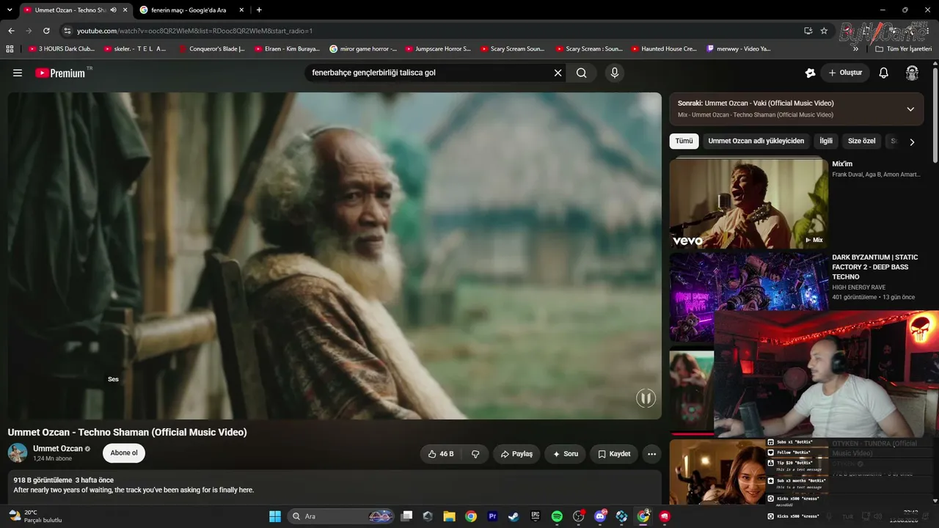939x528 pixels.
Task: Collapse the Sonraki playlist panel
Action: pos(910,109)
